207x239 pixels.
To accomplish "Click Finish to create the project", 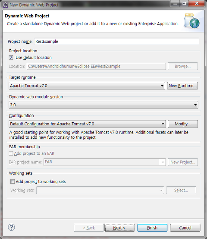I will 152,228.
